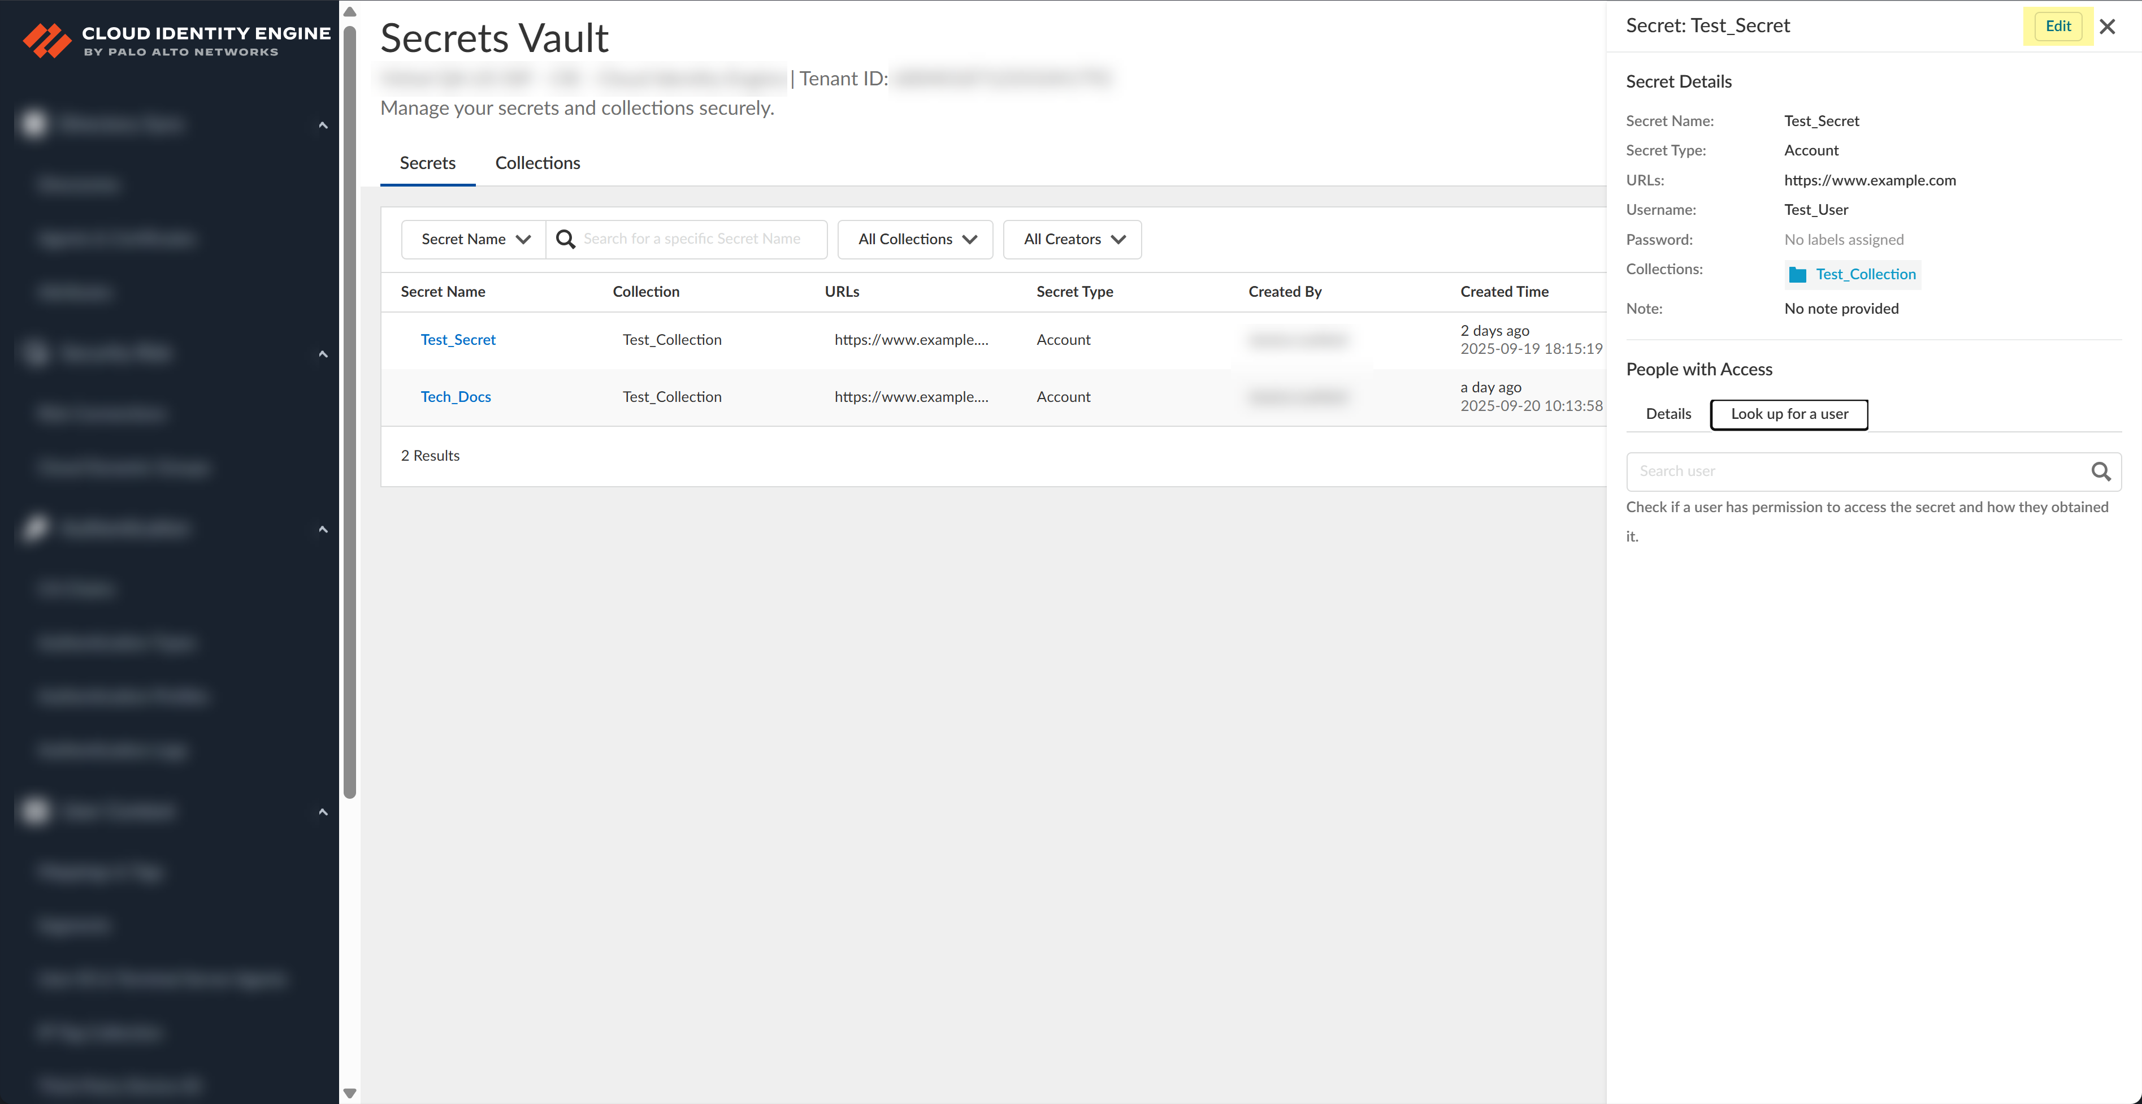
Task: Collapse the last sidebar section chevron
Action: coord(323,812)
